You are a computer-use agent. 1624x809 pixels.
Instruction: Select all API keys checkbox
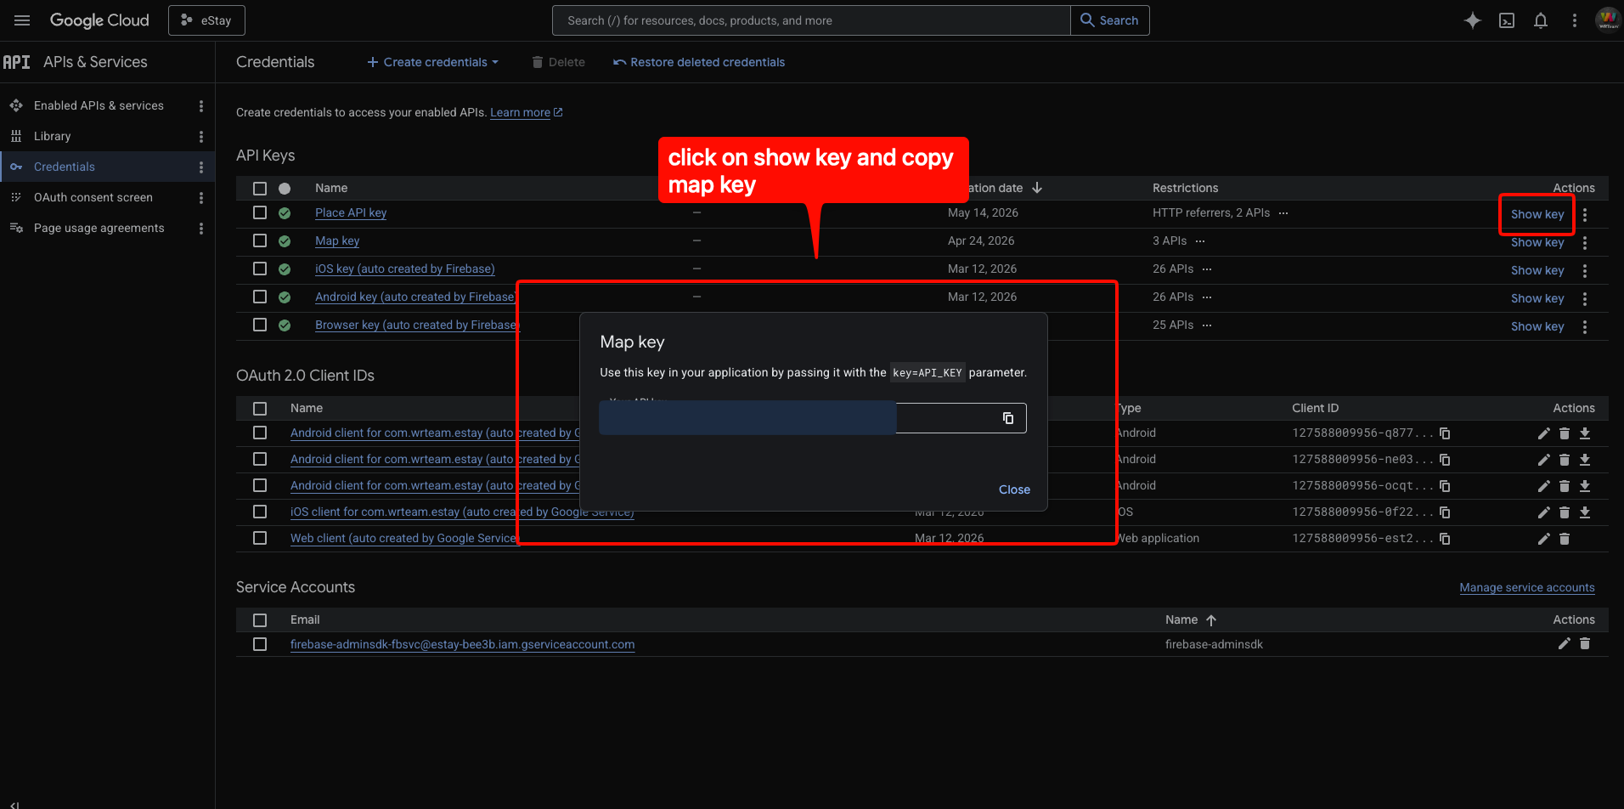tap(260, 189)
